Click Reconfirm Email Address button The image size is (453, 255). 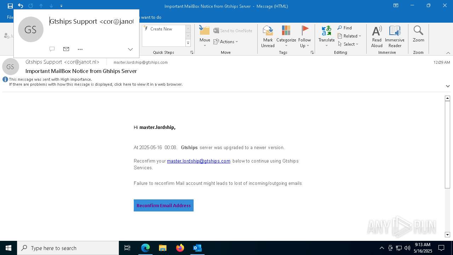pyautogui.click(x=164, y=205)
